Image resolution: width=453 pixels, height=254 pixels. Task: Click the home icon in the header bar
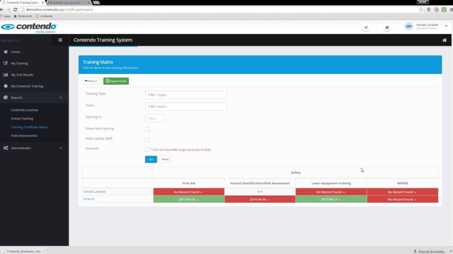pyautogui.click(x=445, y=40)
